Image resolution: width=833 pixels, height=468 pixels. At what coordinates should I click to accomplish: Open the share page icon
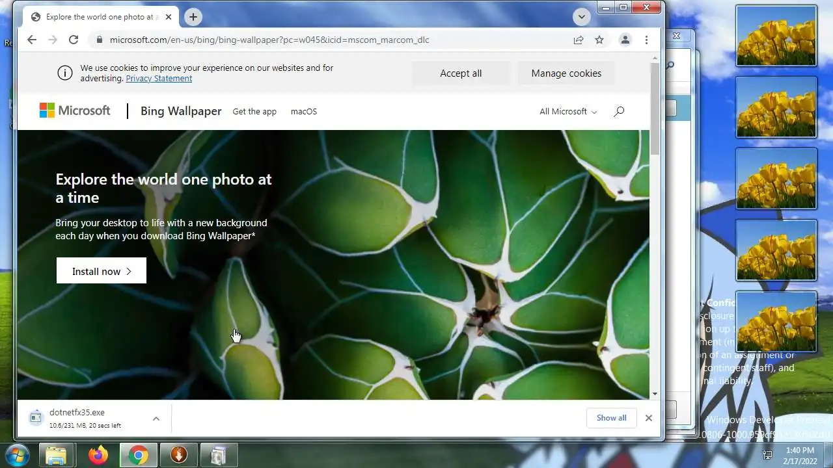(x=579, y=40)
